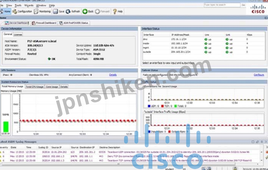The height and width of the screenshot is (170, 268).
Task: Click the Source IP column header
Action: [x=56, y=147]
